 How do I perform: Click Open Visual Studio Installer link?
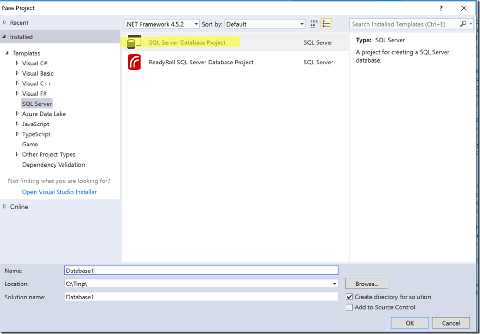pyautogui.click(x=59, y=192)
